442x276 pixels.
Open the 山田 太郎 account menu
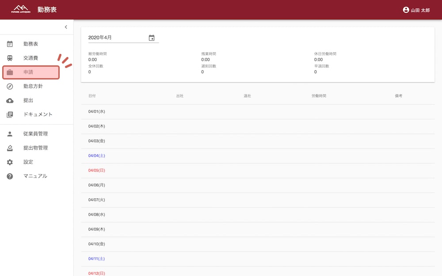click(x=416, y=10)
